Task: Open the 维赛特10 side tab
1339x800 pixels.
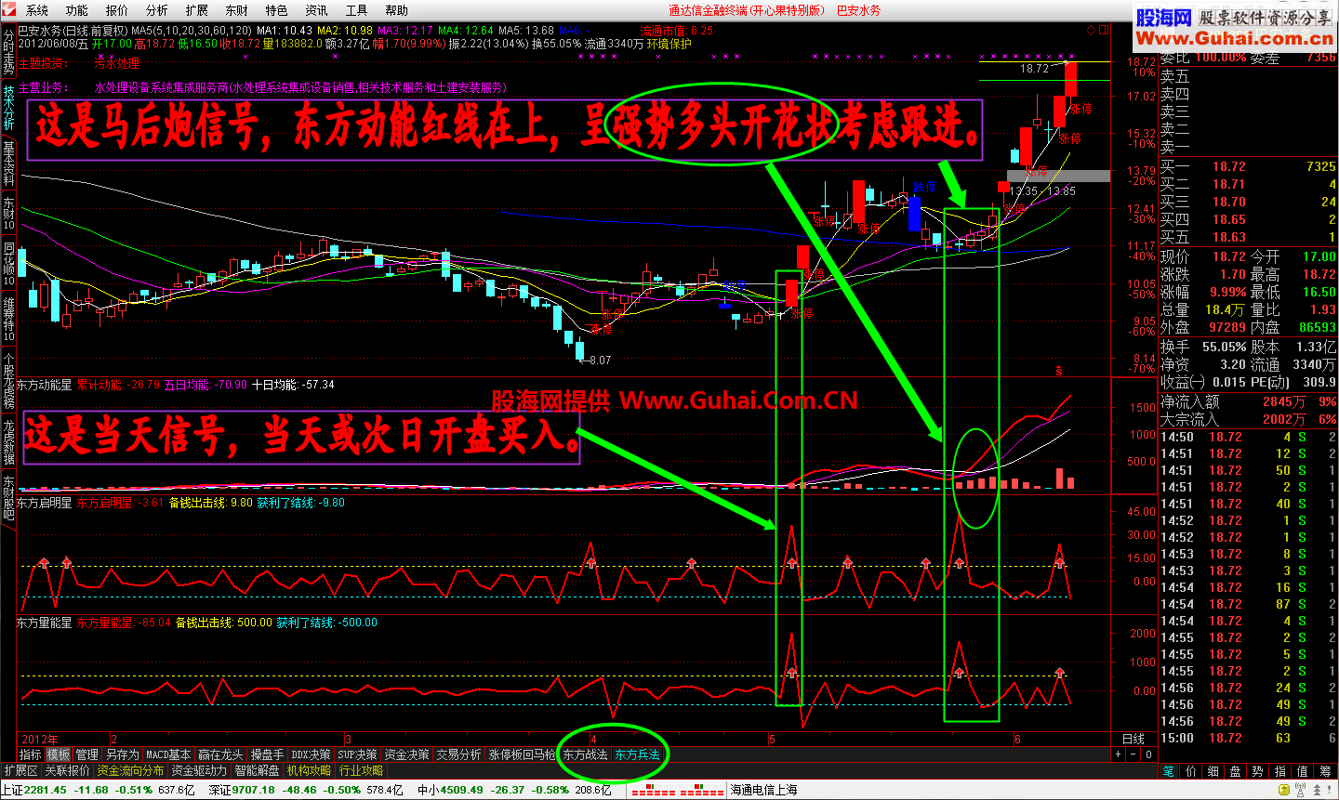Action: pos(8,319)
